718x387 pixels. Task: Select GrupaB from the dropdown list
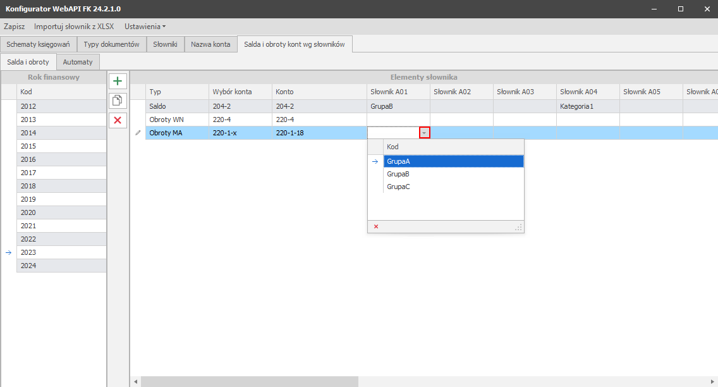coord(398,174)
